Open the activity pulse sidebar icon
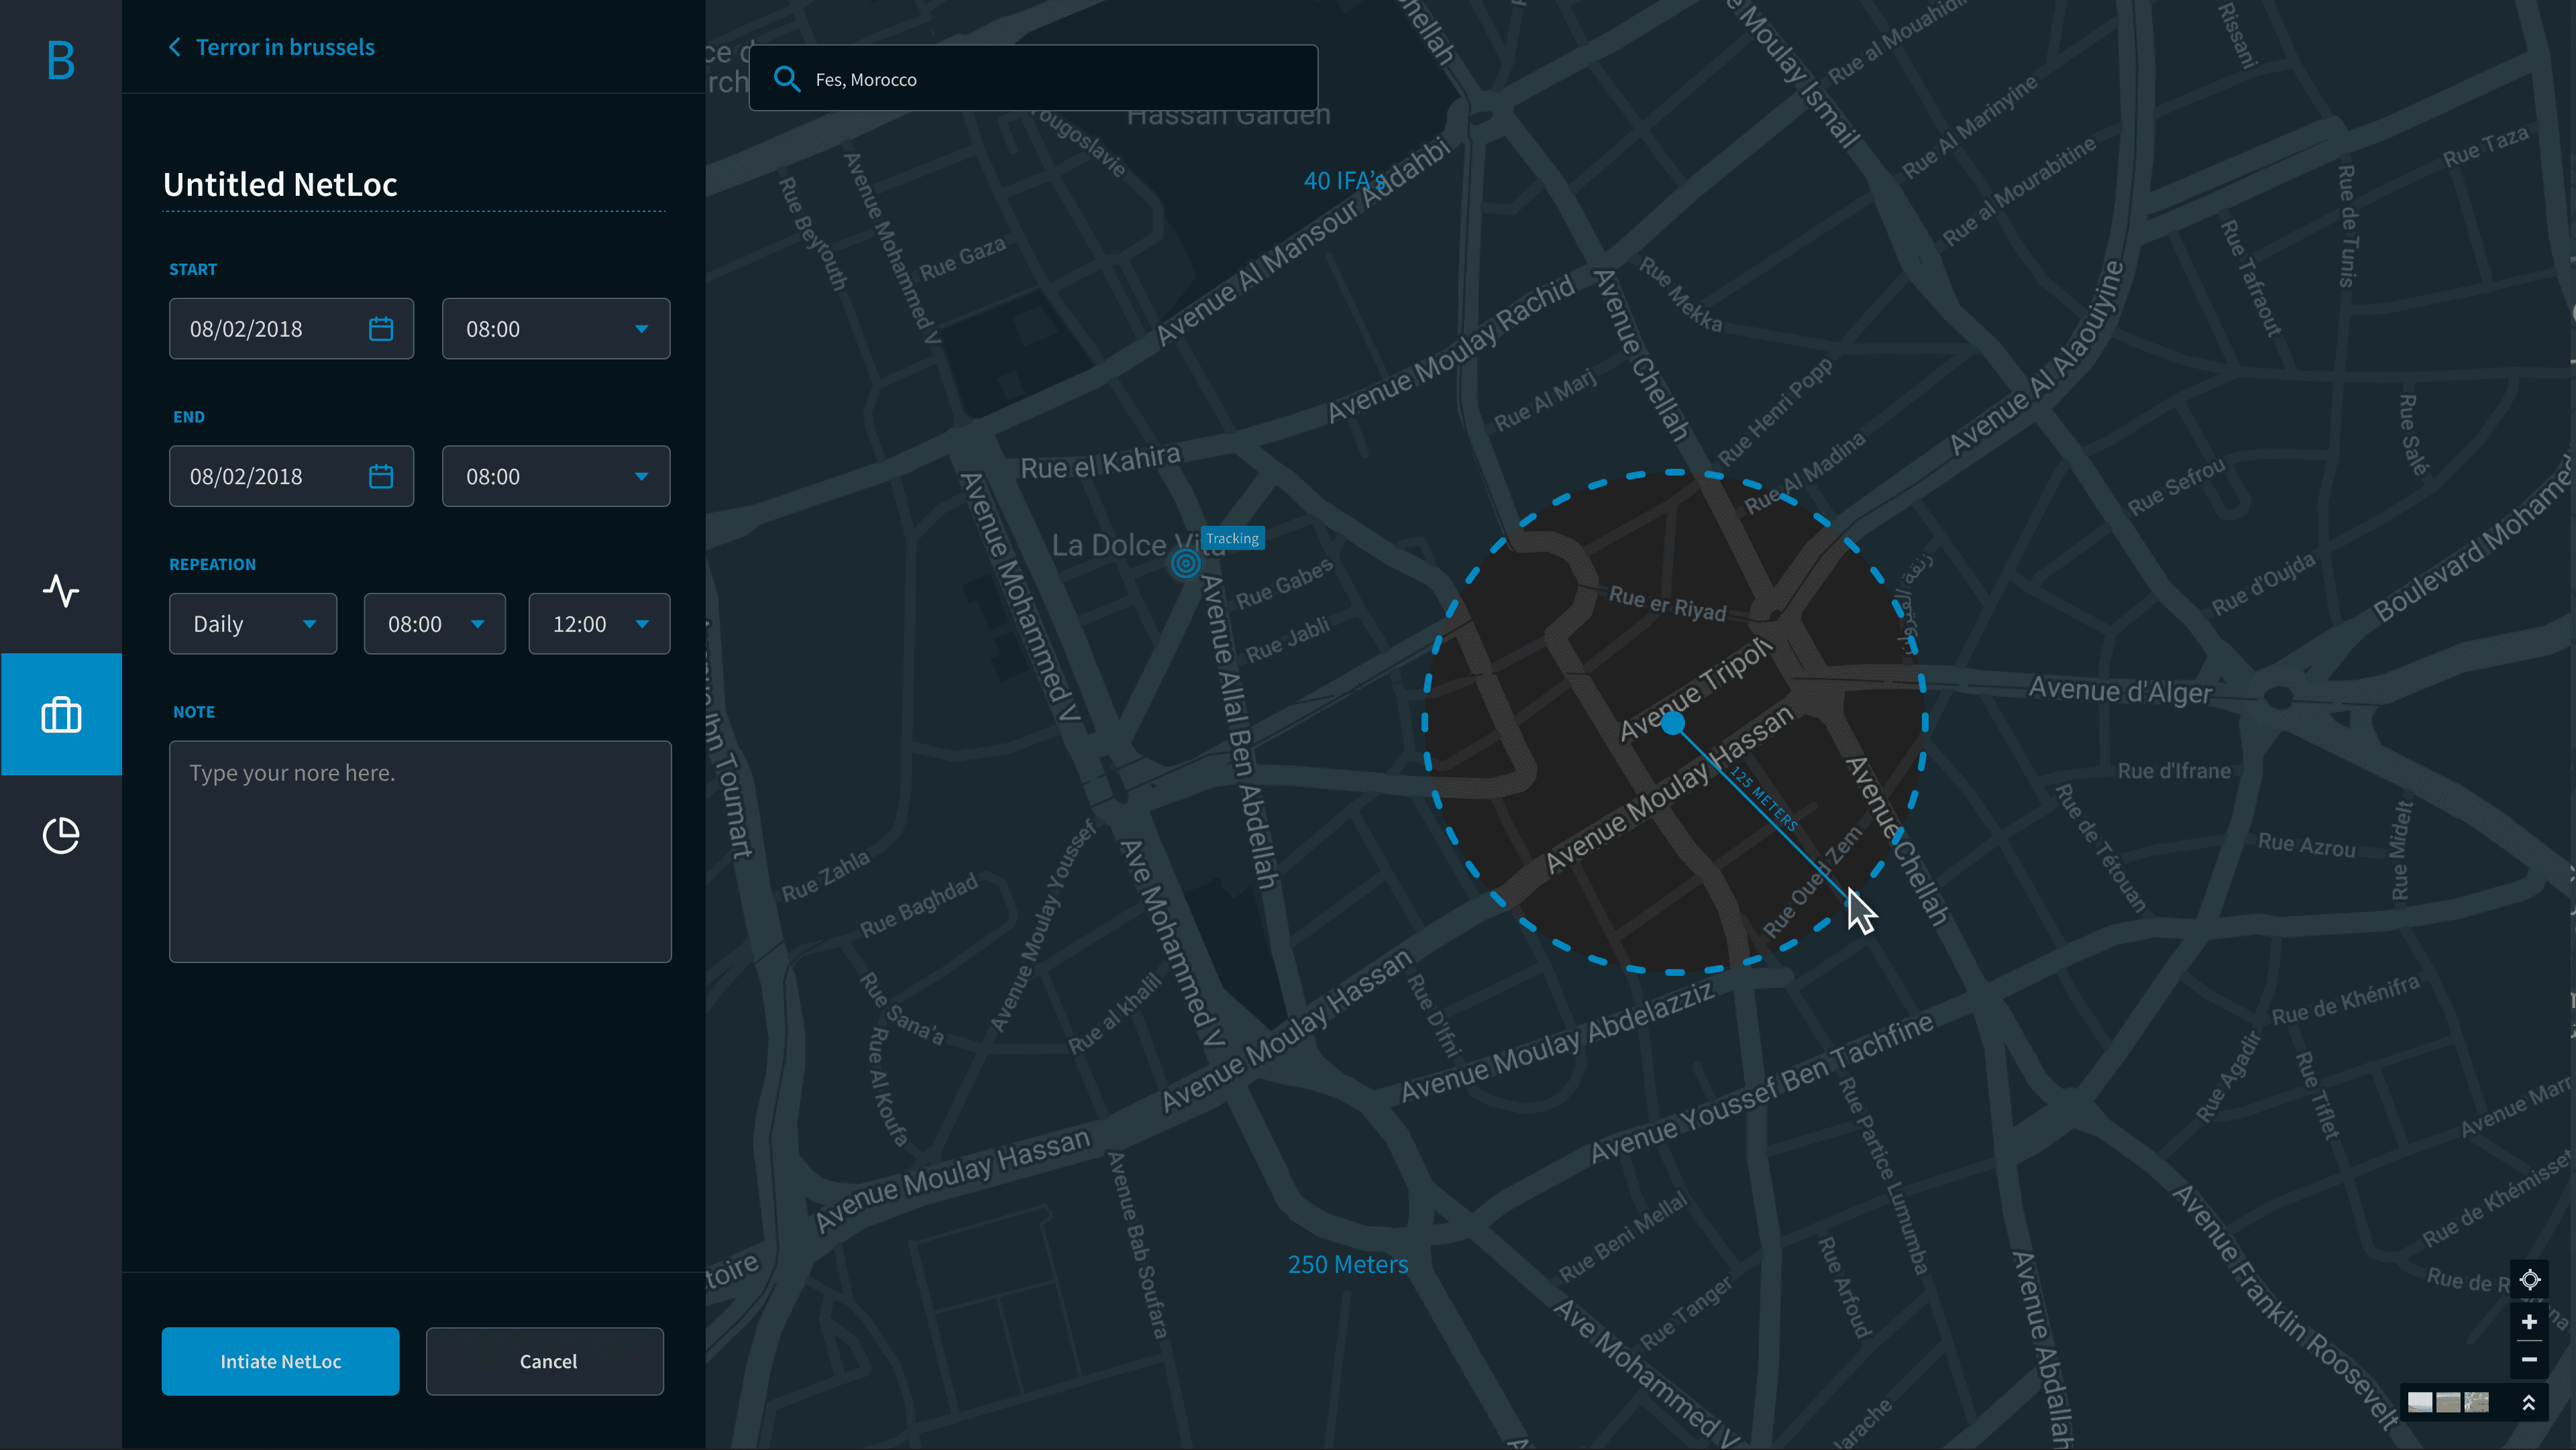Image resolution: width=2576 pixels, height=1450 pixels. [x=61, y=591]
